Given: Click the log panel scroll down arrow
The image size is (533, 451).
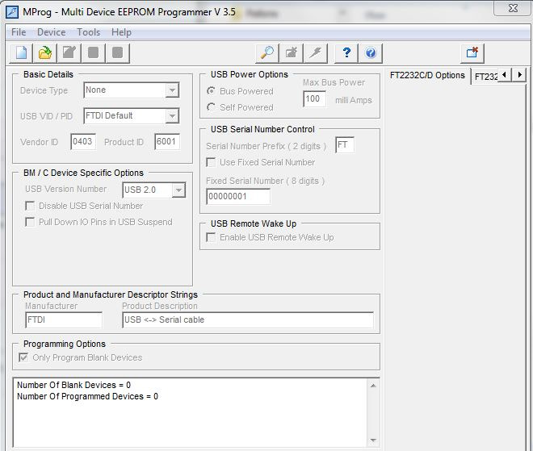Looking at the screenshot, I should [x=374, y=440].
